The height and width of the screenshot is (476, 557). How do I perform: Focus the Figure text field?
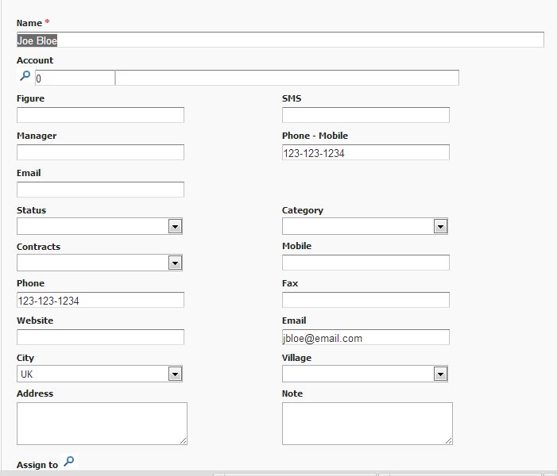point(100,115)
